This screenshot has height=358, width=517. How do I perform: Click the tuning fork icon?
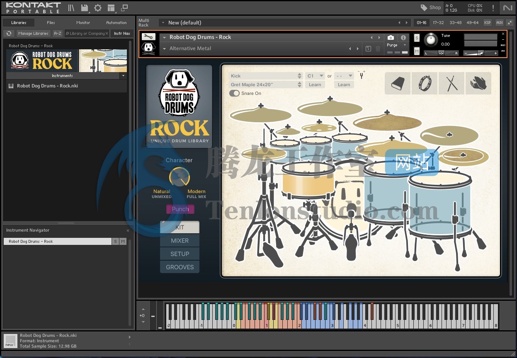pos(362,75)
